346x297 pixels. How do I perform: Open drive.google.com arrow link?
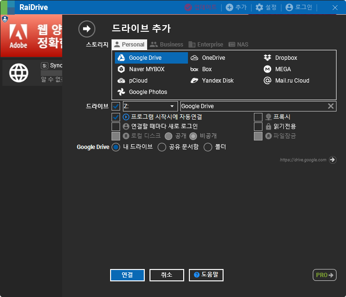[x=333, y=160]
